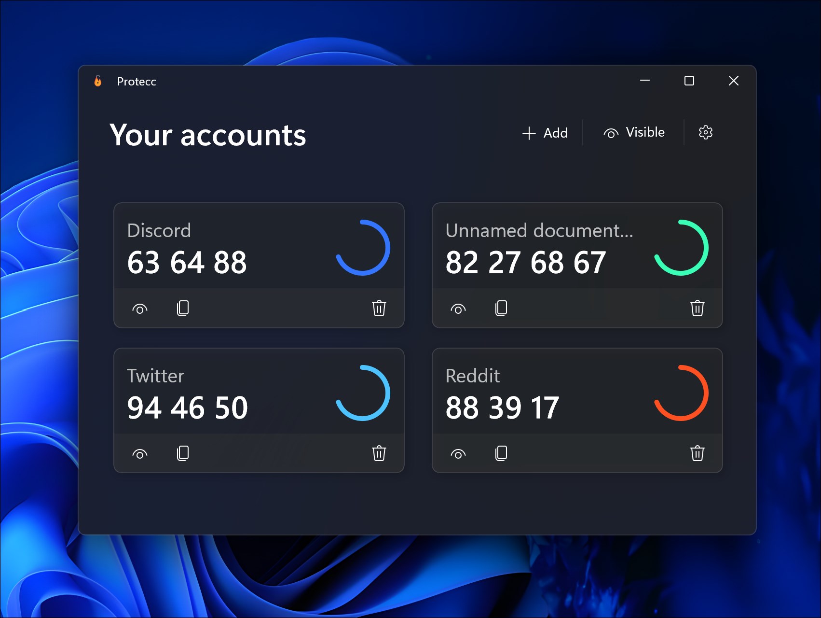This screenshot has width=821, height=618.
Task: Hide the Discord code with the eye toggle
Action: click(139, 308)
